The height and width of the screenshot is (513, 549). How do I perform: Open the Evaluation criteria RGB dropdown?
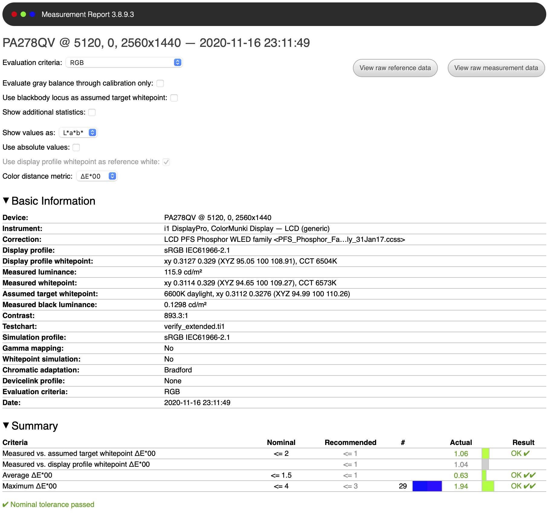[124, 63]
